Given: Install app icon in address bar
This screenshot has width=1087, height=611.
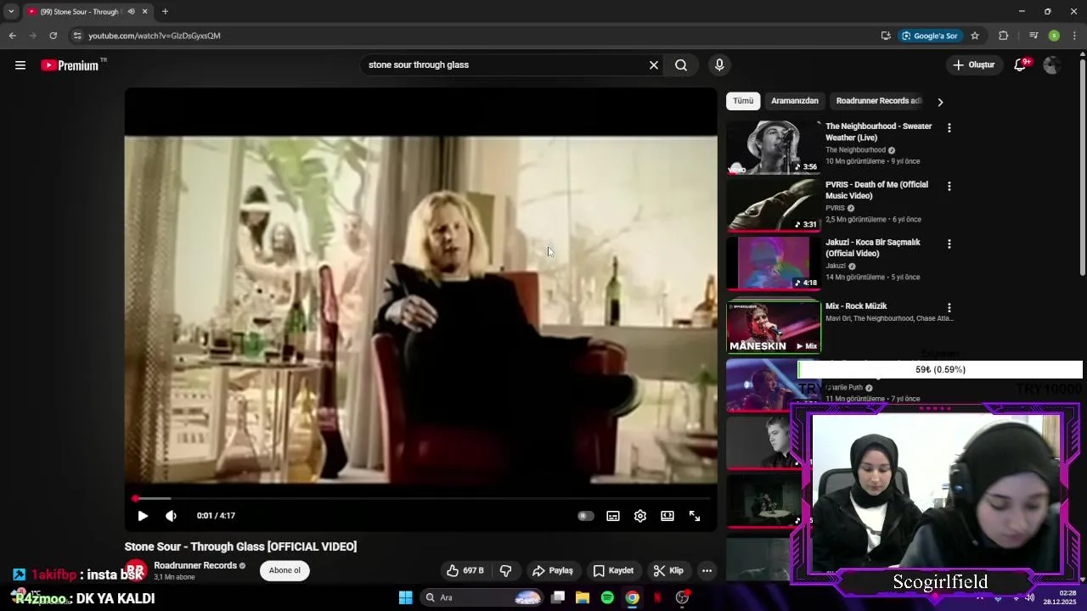Looking at the screenshot, I should tap(886, 36).
